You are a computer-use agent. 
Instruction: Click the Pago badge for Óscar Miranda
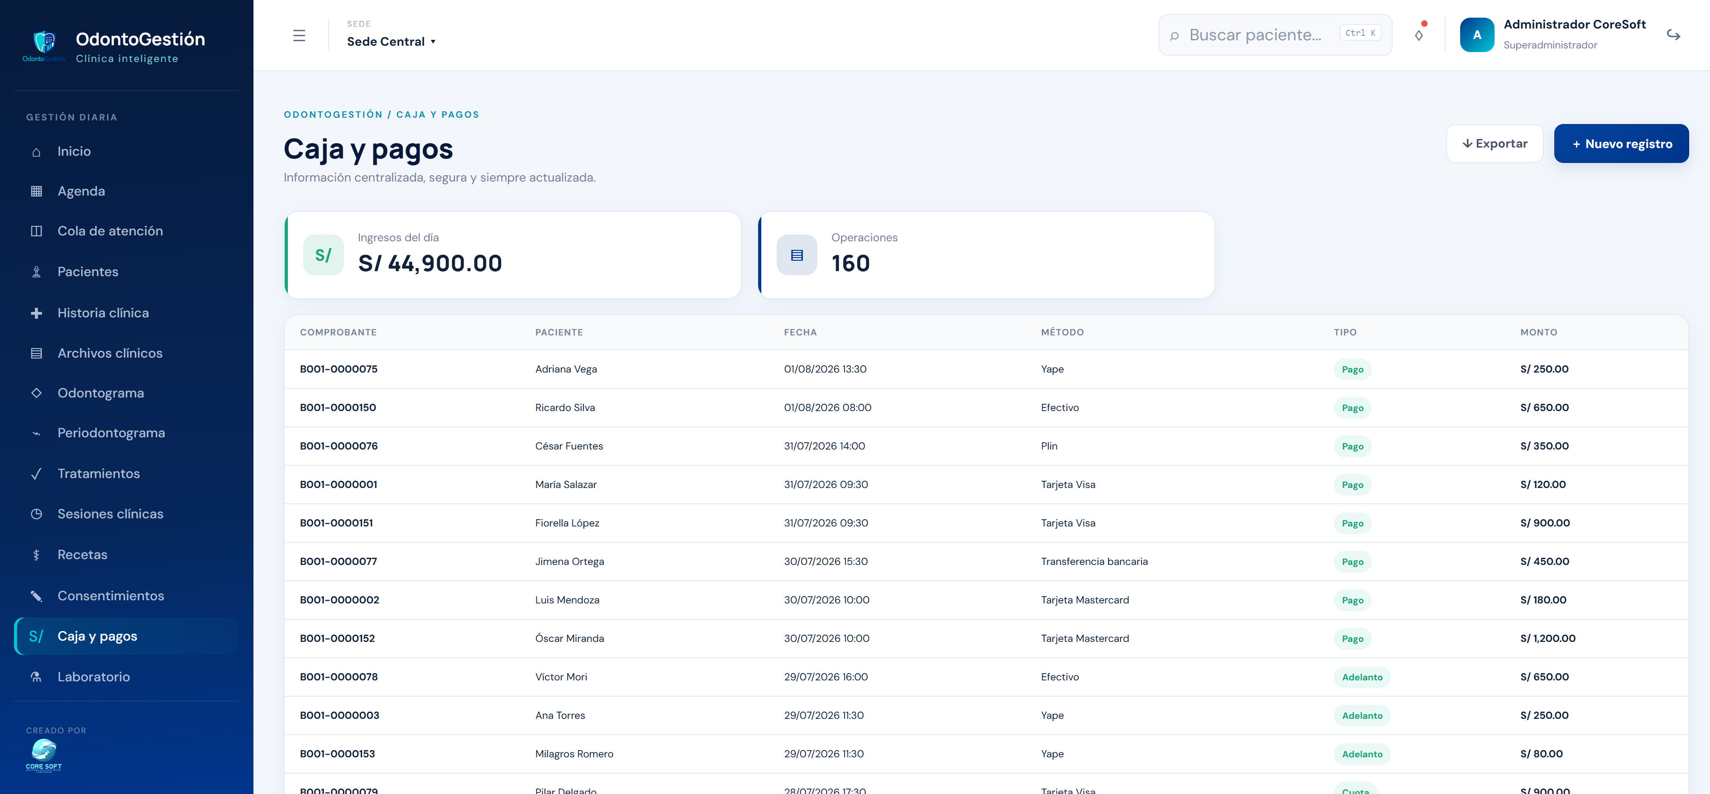(x=1352, y=639)
